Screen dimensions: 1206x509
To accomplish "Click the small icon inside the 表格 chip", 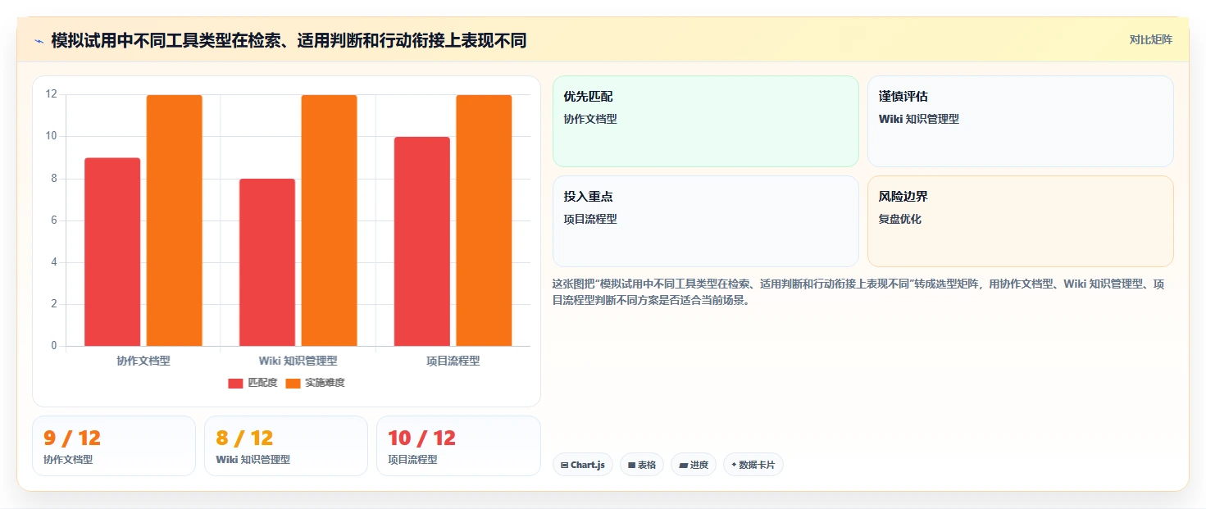I will coord(631,465).
